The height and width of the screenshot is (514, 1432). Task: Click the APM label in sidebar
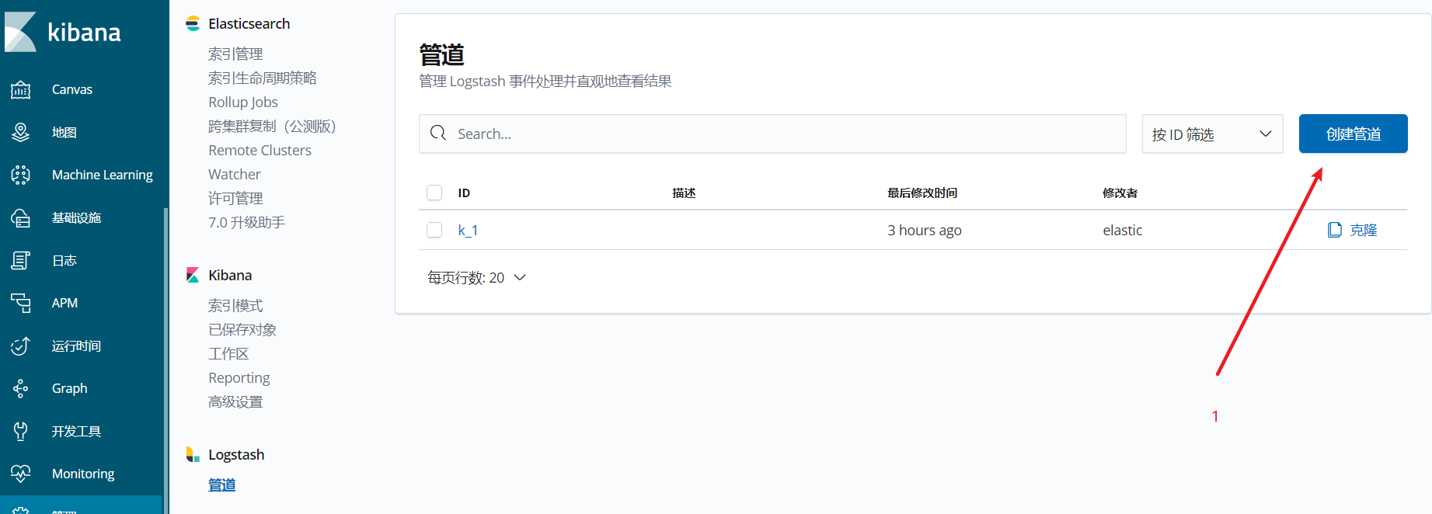(64, 303)
